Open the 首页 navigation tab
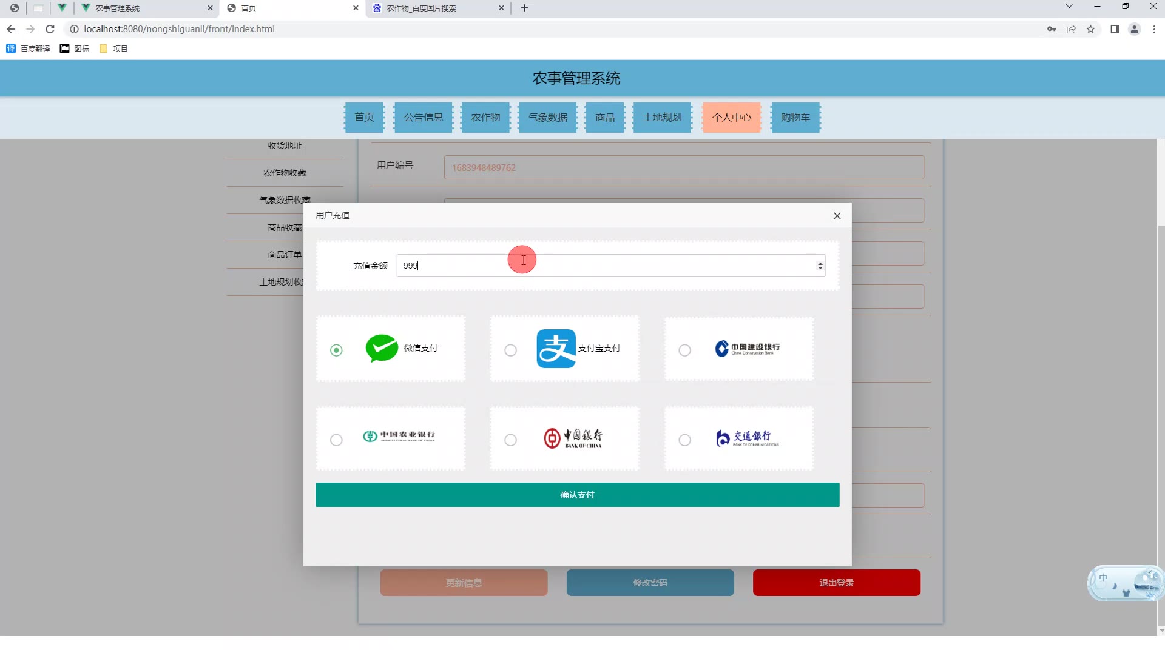This screenshot has height=650, width=1165. pyautogui.click(x=365, y=117)
